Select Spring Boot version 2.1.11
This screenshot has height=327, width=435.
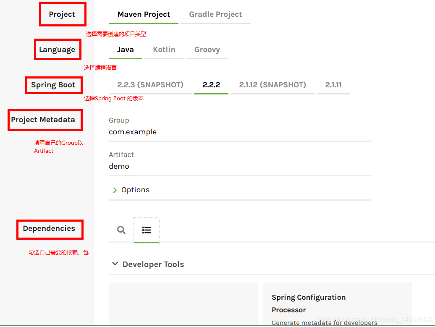tap(333, 85)
